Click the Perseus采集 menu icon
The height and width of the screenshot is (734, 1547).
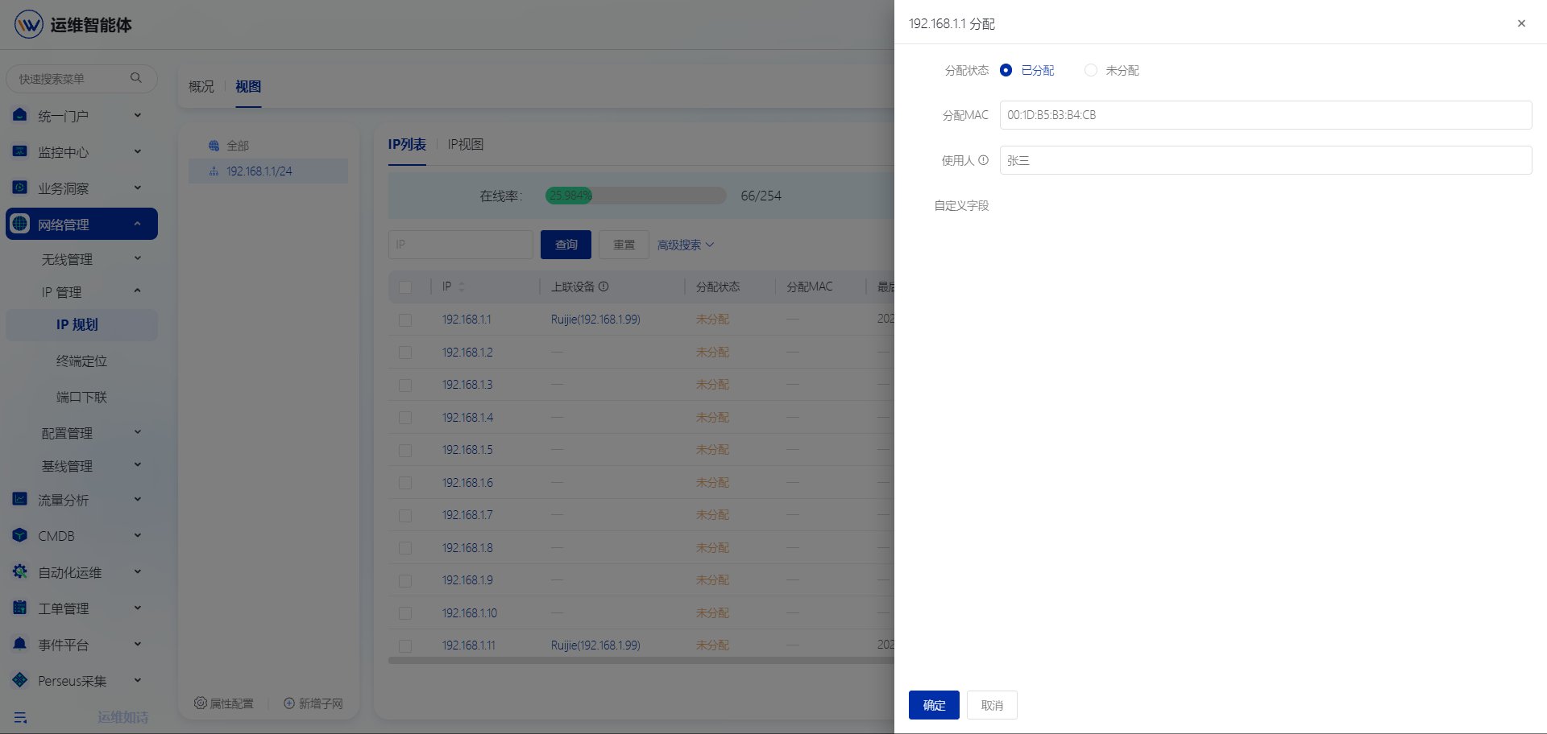pos(20,680)
